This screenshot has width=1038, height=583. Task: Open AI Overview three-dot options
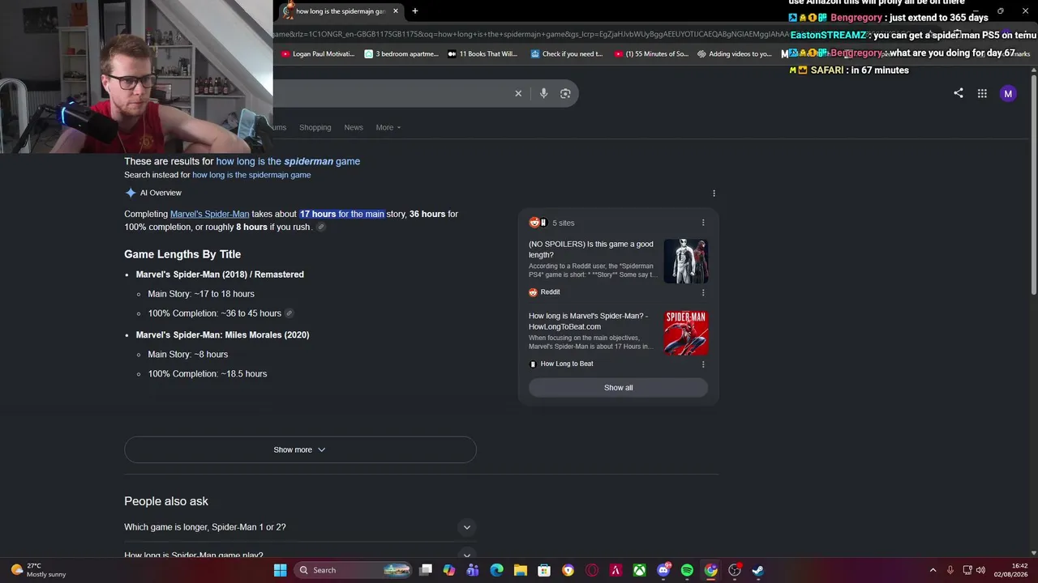pyautogui.click(x=714, y=193)
